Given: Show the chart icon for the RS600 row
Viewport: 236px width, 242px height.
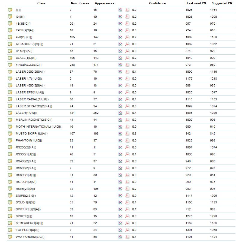Looking at the screenshot, I should (x=120, y=175).
